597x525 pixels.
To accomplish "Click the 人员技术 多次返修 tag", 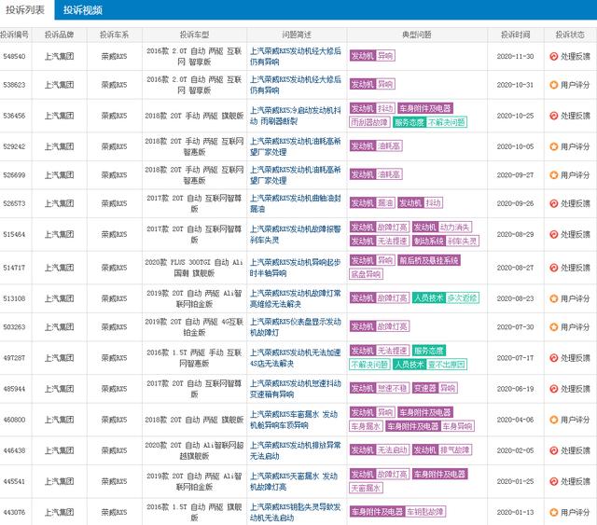I will tap(446, 297).
